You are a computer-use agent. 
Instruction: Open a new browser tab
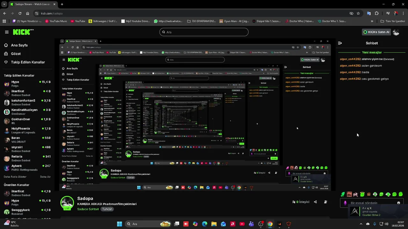62,4
